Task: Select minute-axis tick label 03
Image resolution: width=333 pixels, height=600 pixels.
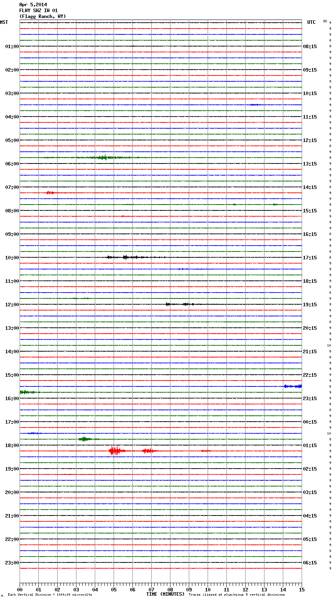Action: tap(76, 590)
